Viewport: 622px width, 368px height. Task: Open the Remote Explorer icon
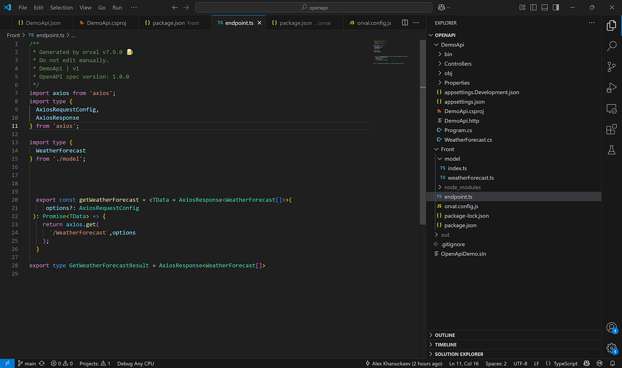tap(612, 108)
